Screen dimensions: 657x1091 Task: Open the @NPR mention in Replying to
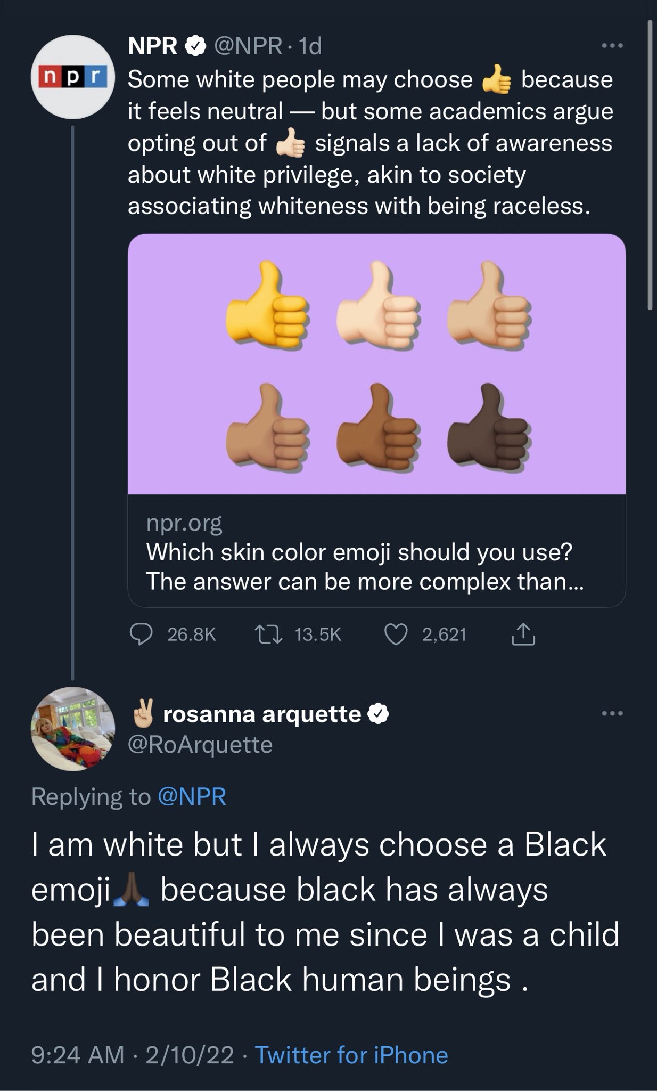pyautogui.click(x=192, y=797)
